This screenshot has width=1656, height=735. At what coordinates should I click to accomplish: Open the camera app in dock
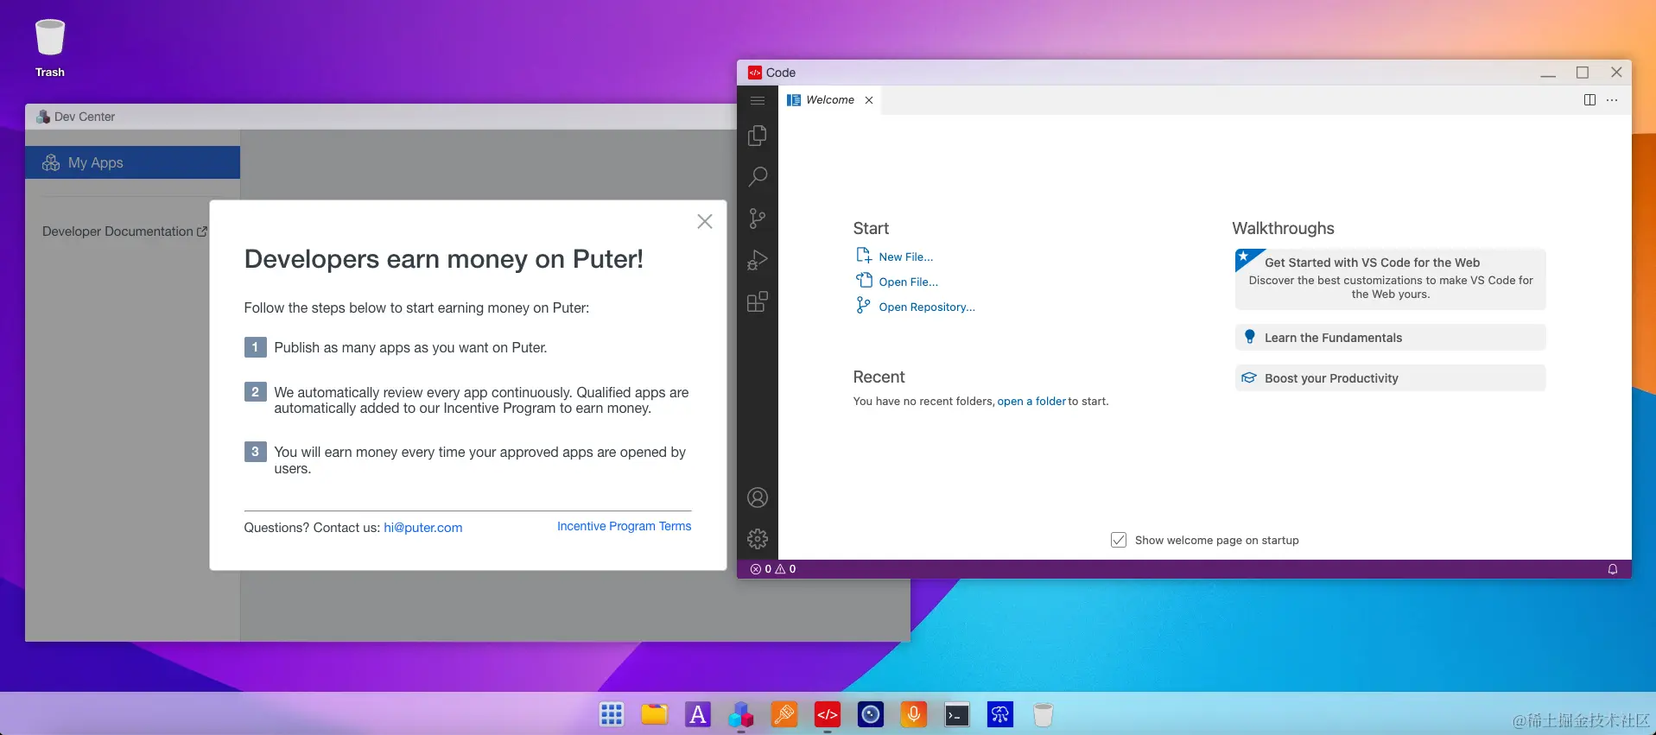click(x=871, y=714)
